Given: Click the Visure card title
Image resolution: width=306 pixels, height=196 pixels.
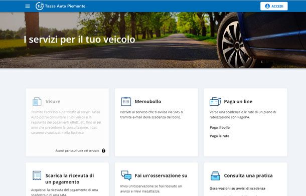Looking at the screenshot, I should pos(53,101).
